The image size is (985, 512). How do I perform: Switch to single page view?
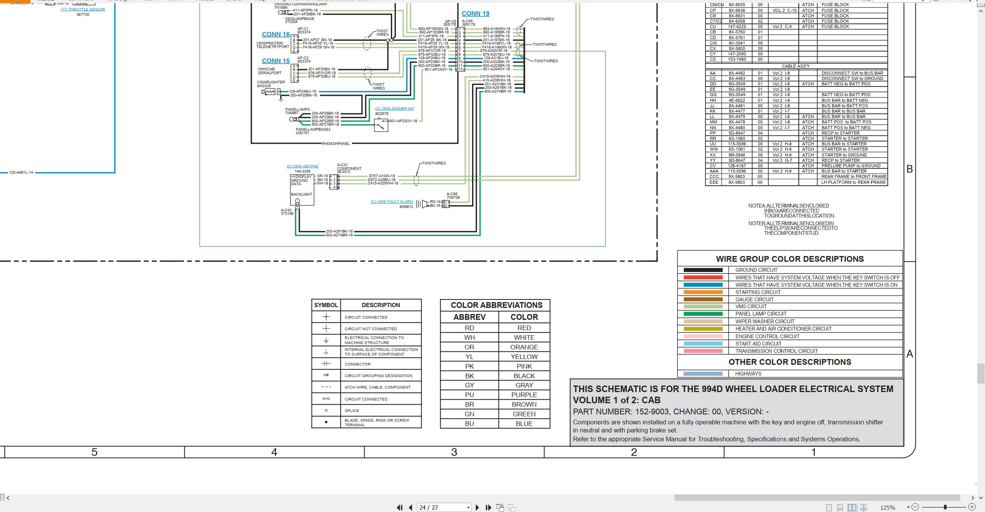point(829,507)
